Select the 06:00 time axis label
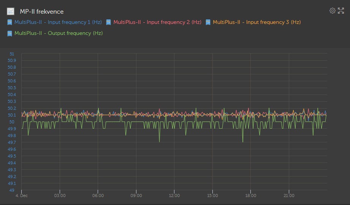350x205 pixels. 98,196
